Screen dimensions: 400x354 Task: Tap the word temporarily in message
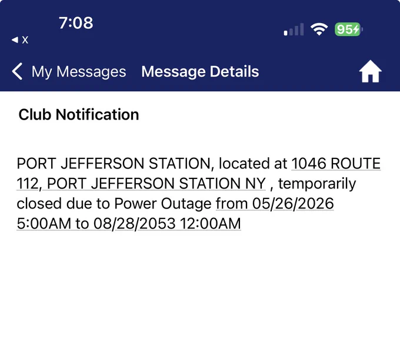(x=317, y=184)
